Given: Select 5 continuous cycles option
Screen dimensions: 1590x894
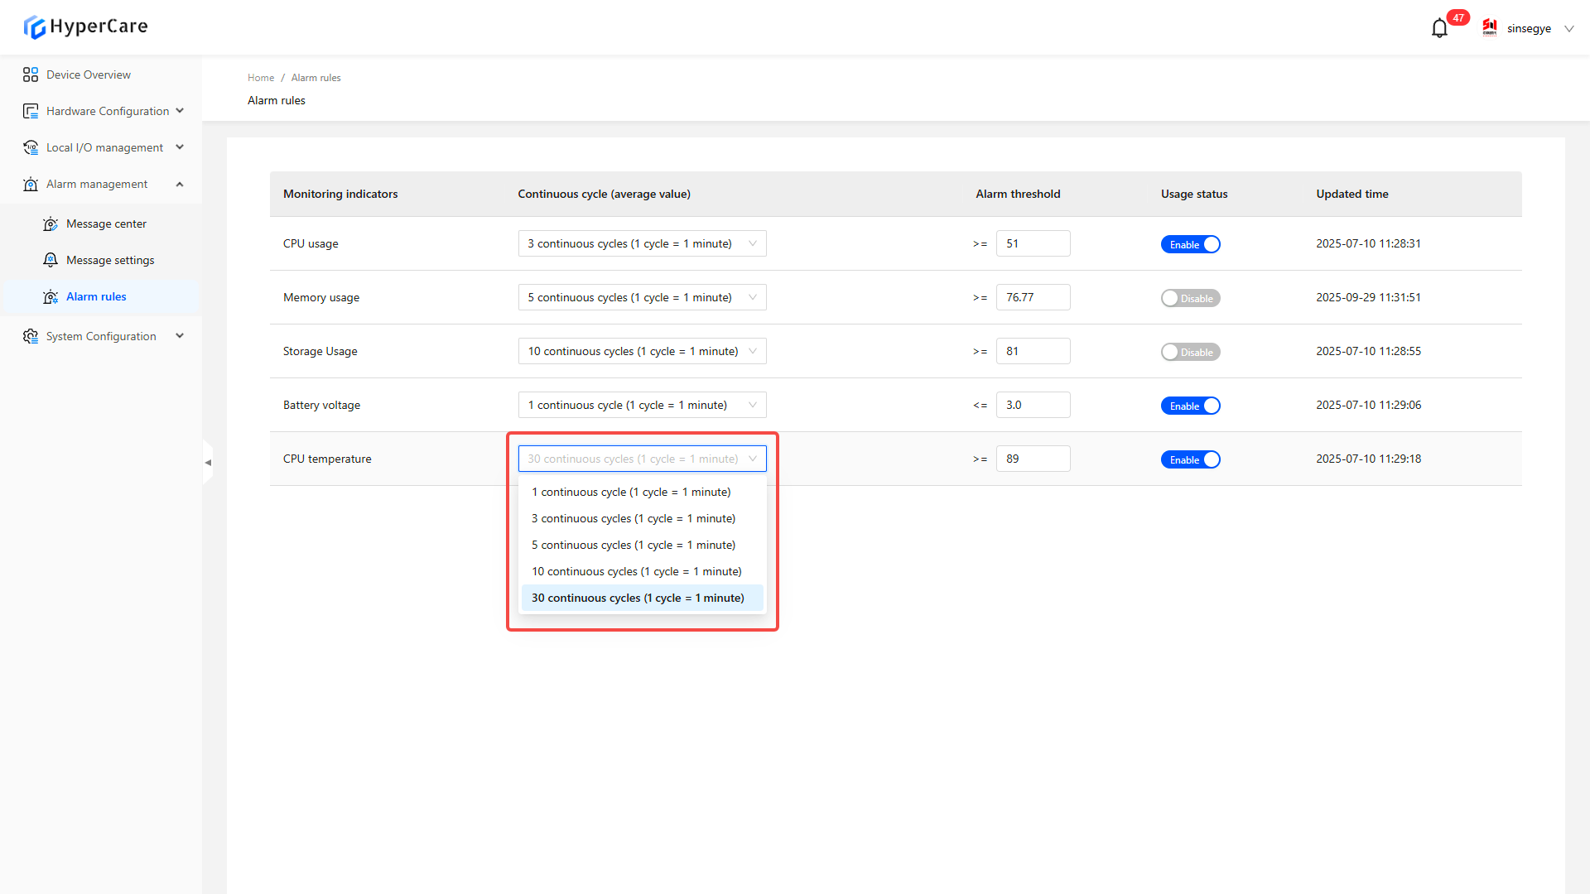Looking at the screenshot, I should (634, 545).
